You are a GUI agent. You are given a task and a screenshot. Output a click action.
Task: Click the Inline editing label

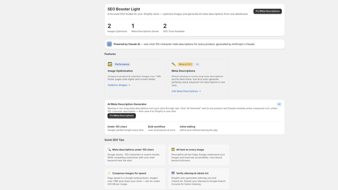187,127
